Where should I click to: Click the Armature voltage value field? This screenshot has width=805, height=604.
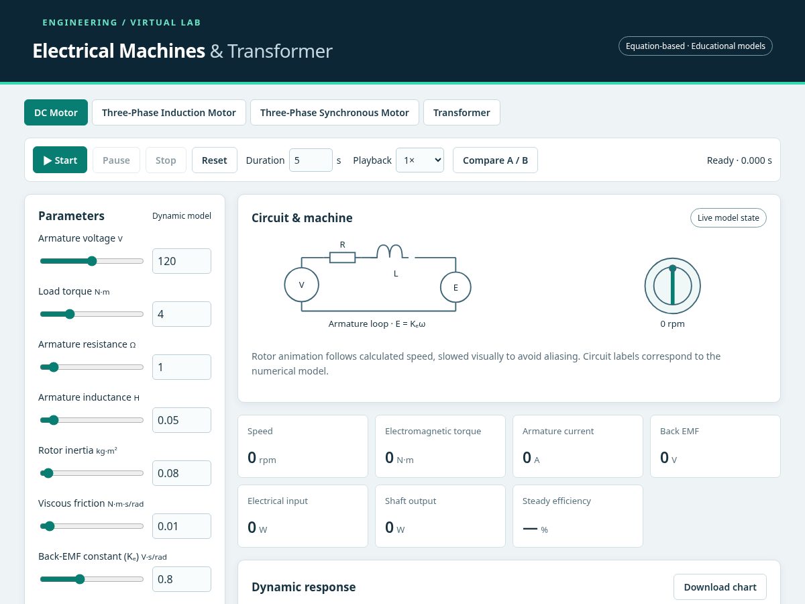(x=182, y=261)
